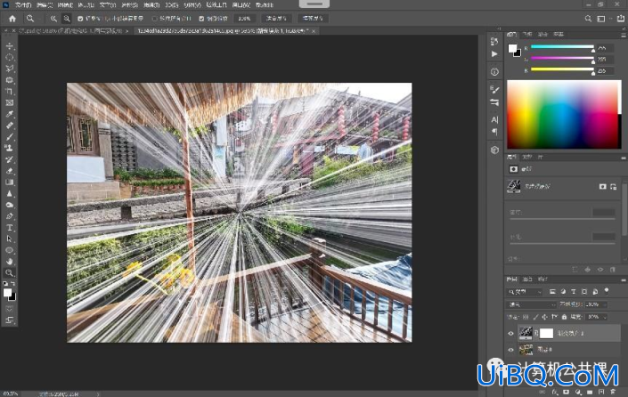Screen dimensions: 628x397
Task: Choose Zoom In mode in options bar
Action: click(x=53, y=19)
